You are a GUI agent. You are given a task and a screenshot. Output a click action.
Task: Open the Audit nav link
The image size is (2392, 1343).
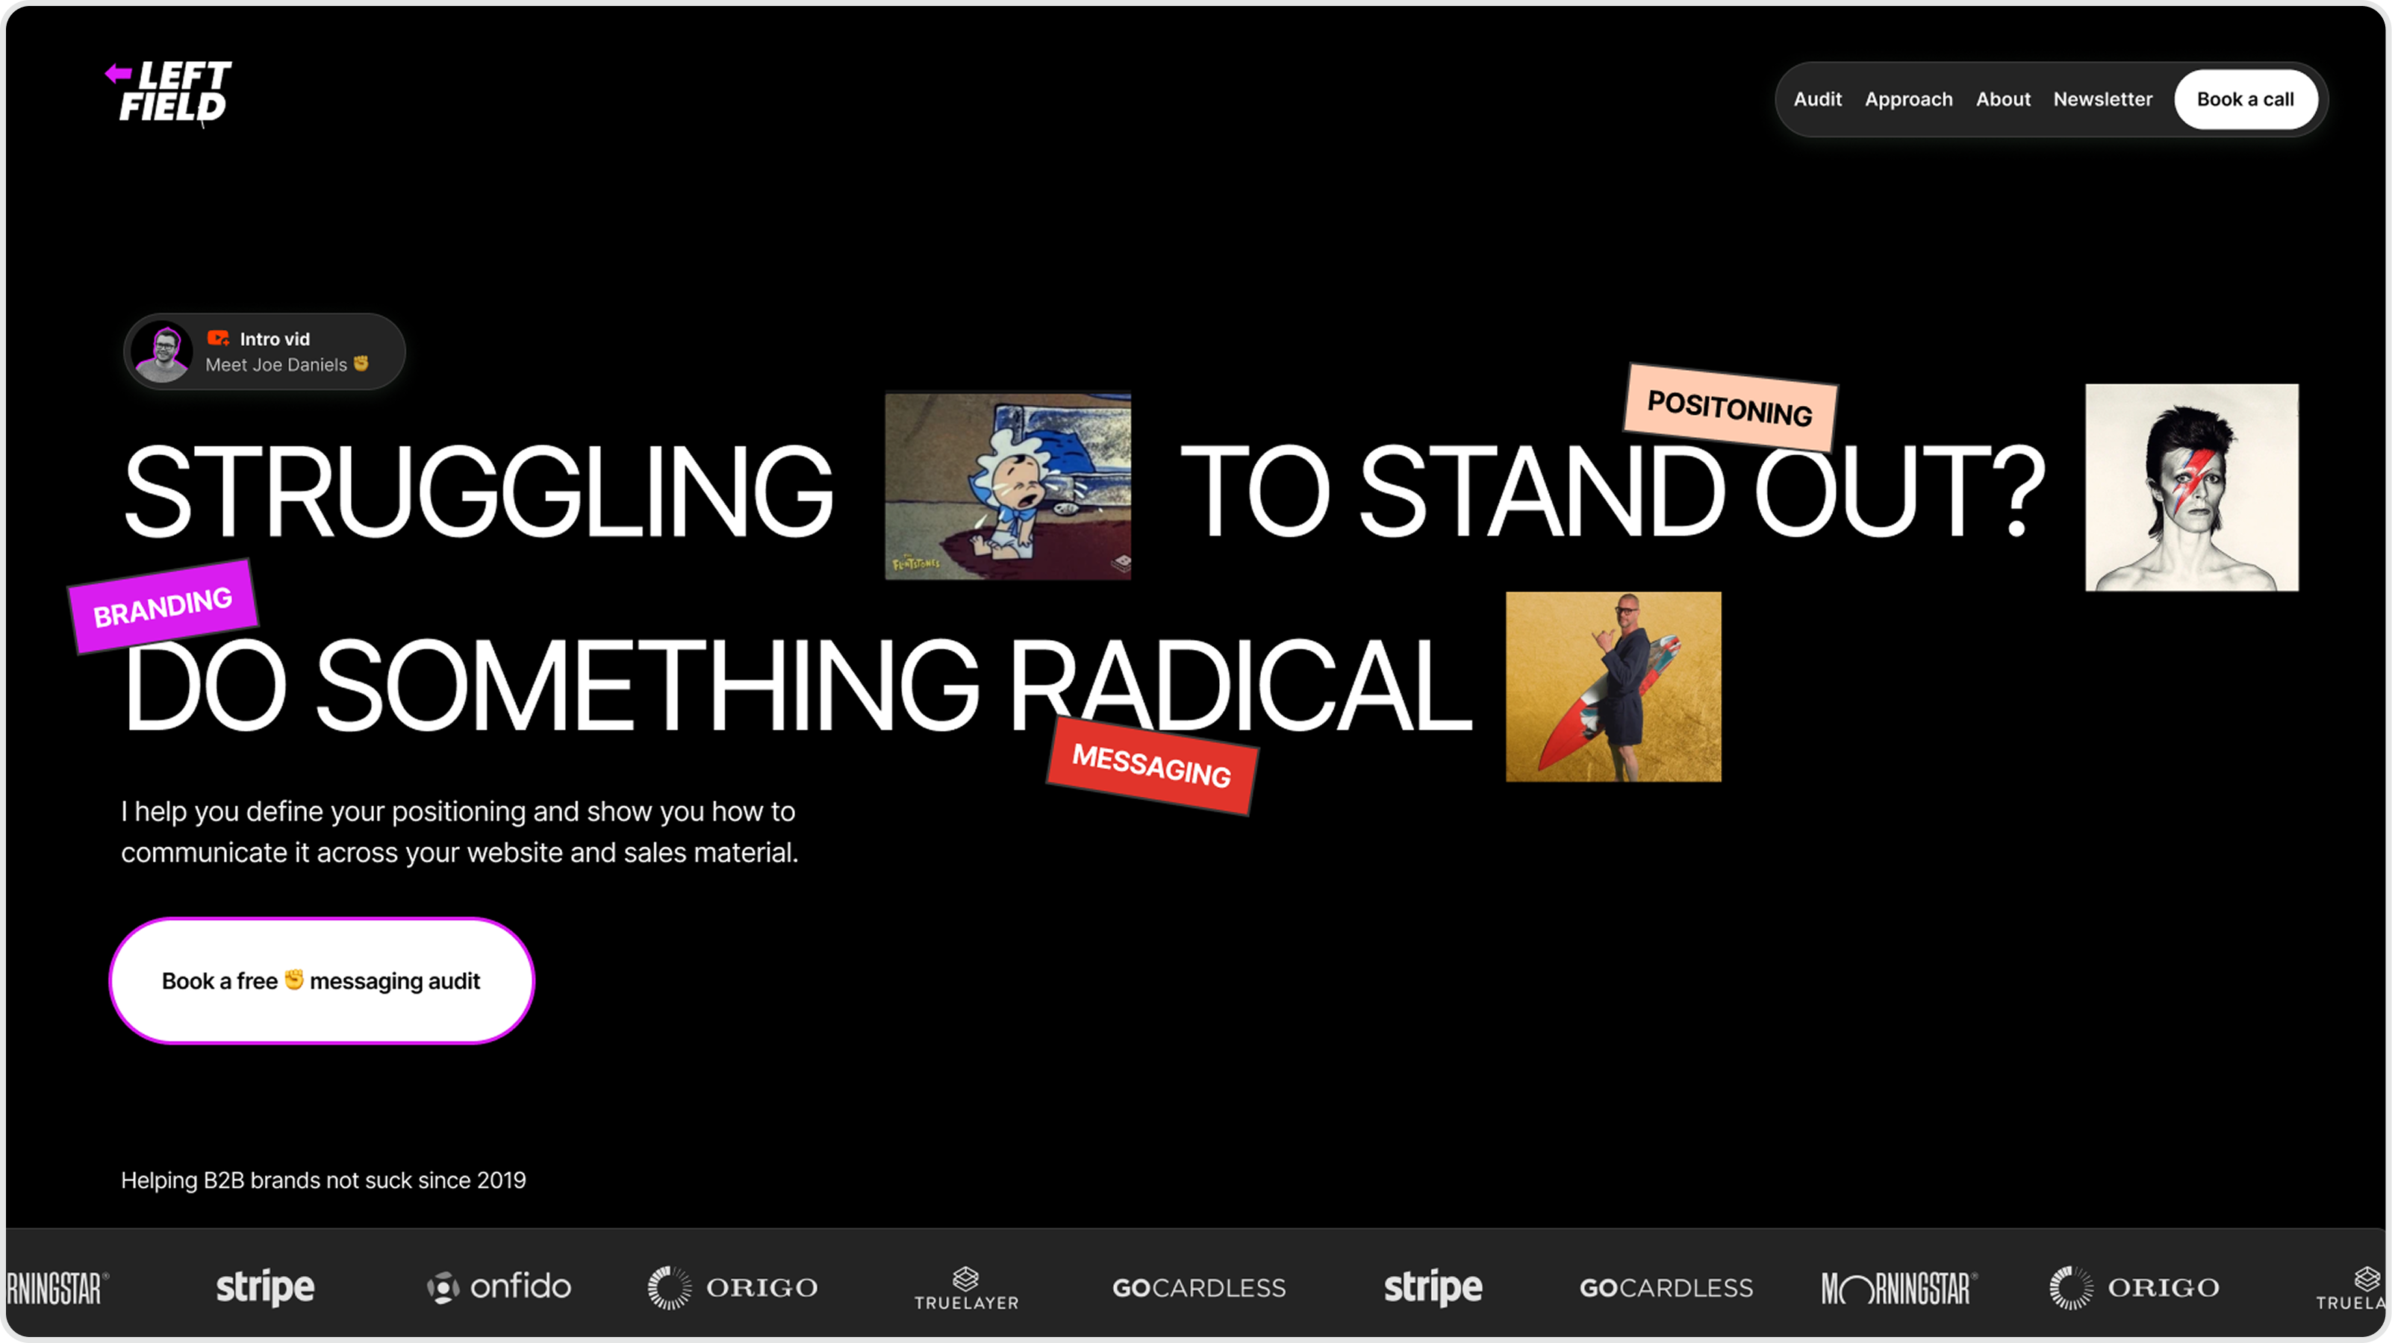[x=1816, y=99]
